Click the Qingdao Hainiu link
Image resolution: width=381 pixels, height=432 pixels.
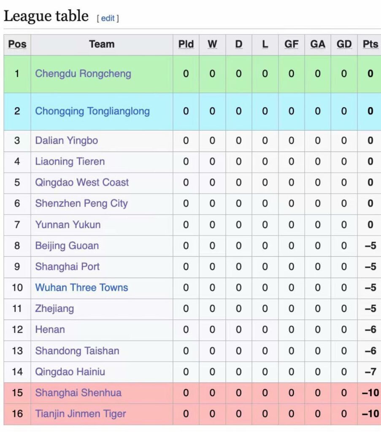(x=70, y=372)
